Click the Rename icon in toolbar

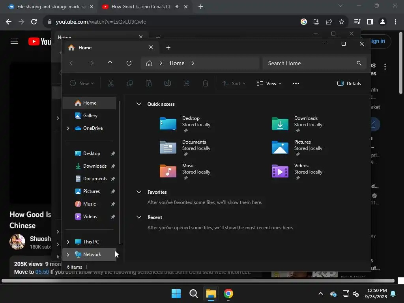pos(167,84)
